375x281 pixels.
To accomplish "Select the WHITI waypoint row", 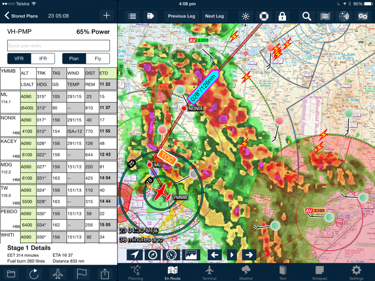I will pos(59,237).
